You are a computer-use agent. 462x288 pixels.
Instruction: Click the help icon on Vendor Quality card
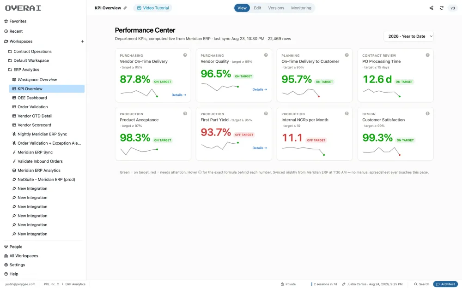pyautogui.click(x=266, y=55)
